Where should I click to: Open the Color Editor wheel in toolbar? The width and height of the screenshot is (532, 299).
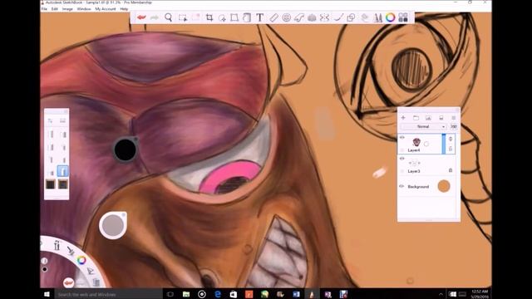390,17
